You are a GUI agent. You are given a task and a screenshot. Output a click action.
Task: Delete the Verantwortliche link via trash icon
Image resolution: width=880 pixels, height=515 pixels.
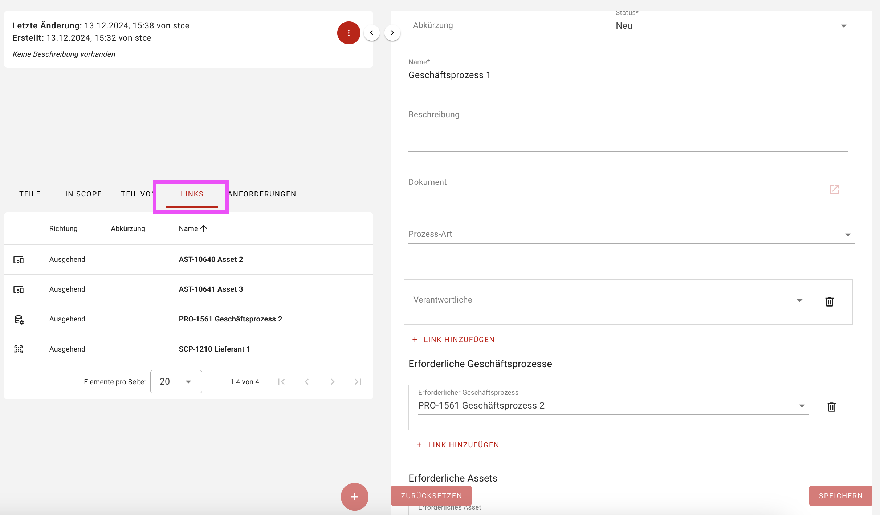[x=829, y=301]
